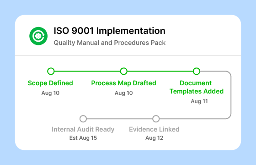Image resolution: width=256 pixels, height=165 pixels.
Task: Click the Evidence Linked label
Action: 155,129
